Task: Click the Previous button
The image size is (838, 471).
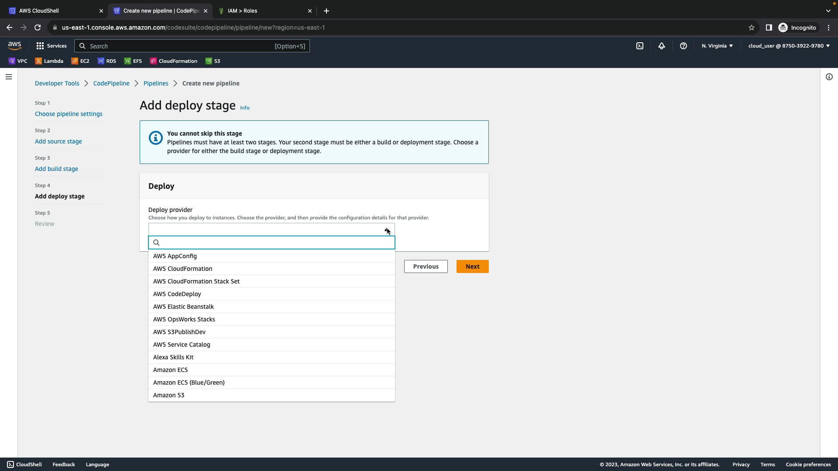Action: point(426,266)
